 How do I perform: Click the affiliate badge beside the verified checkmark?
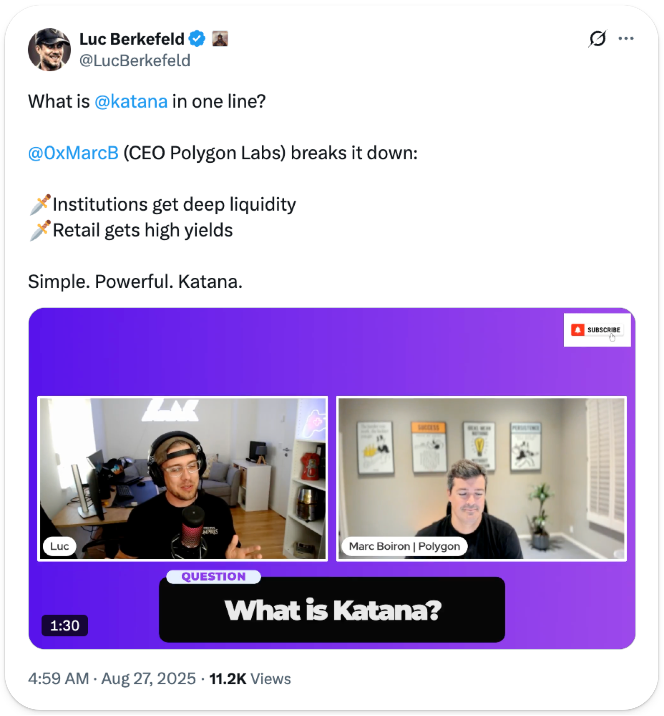coord(220,39)
